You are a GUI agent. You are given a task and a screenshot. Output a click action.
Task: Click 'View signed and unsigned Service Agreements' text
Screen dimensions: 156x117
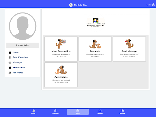61,81
